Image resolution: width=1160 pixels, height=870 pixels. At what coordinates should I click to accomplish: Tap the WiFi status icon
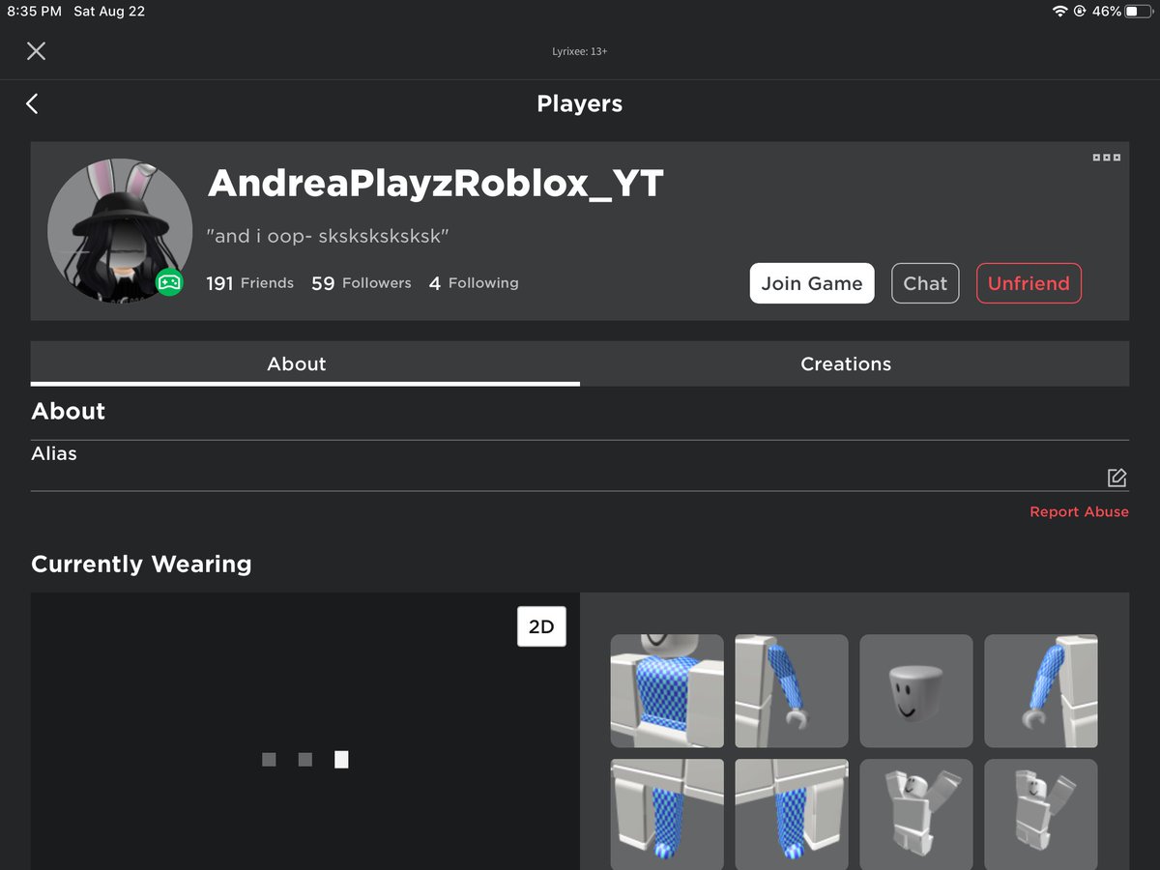(1059, 12)
